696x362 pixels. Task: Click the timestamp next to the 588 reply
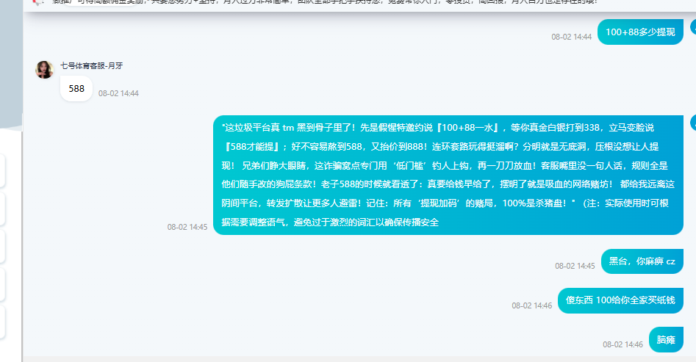[118, 93]
